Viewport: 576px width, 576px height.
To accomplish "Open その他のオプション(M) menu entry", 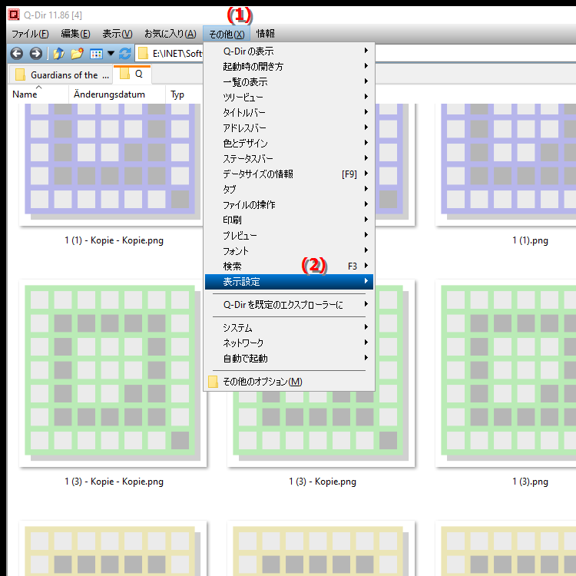I will [x=289, y=382].
